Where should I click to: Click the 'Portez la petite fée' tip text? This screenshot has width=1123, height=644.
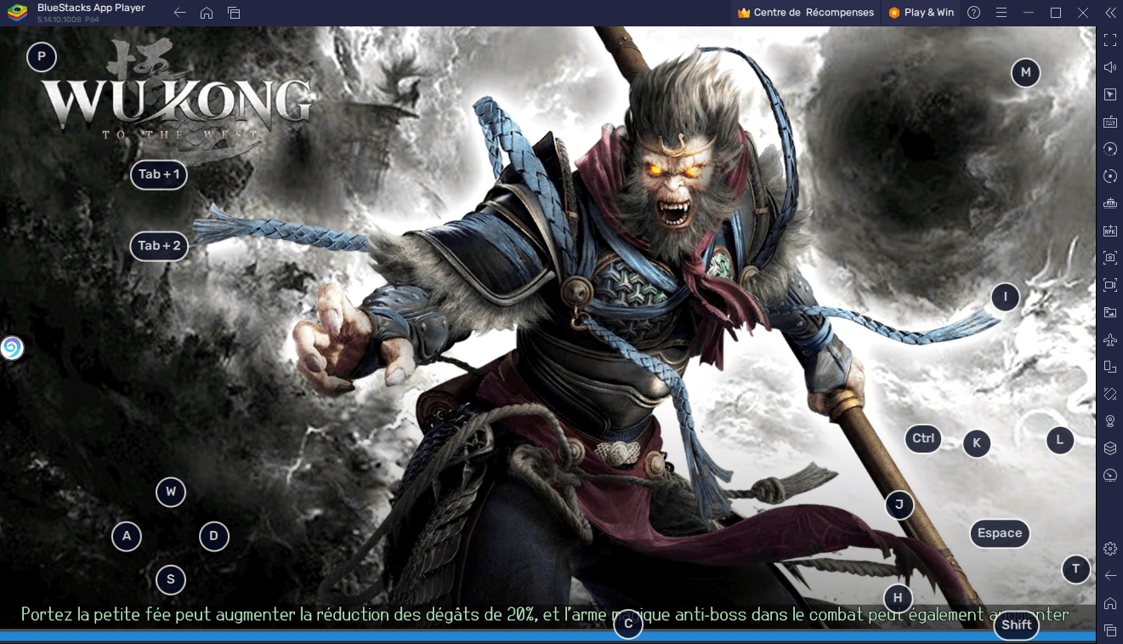click(x=544, y=614)
